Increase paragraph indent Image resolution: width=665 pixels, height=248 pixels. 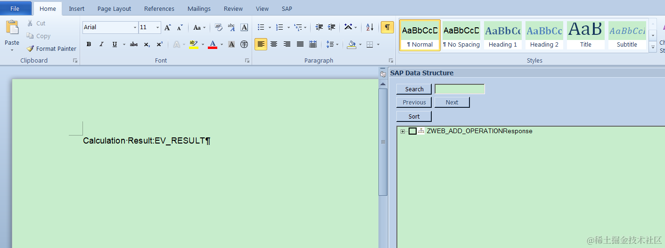331,27
